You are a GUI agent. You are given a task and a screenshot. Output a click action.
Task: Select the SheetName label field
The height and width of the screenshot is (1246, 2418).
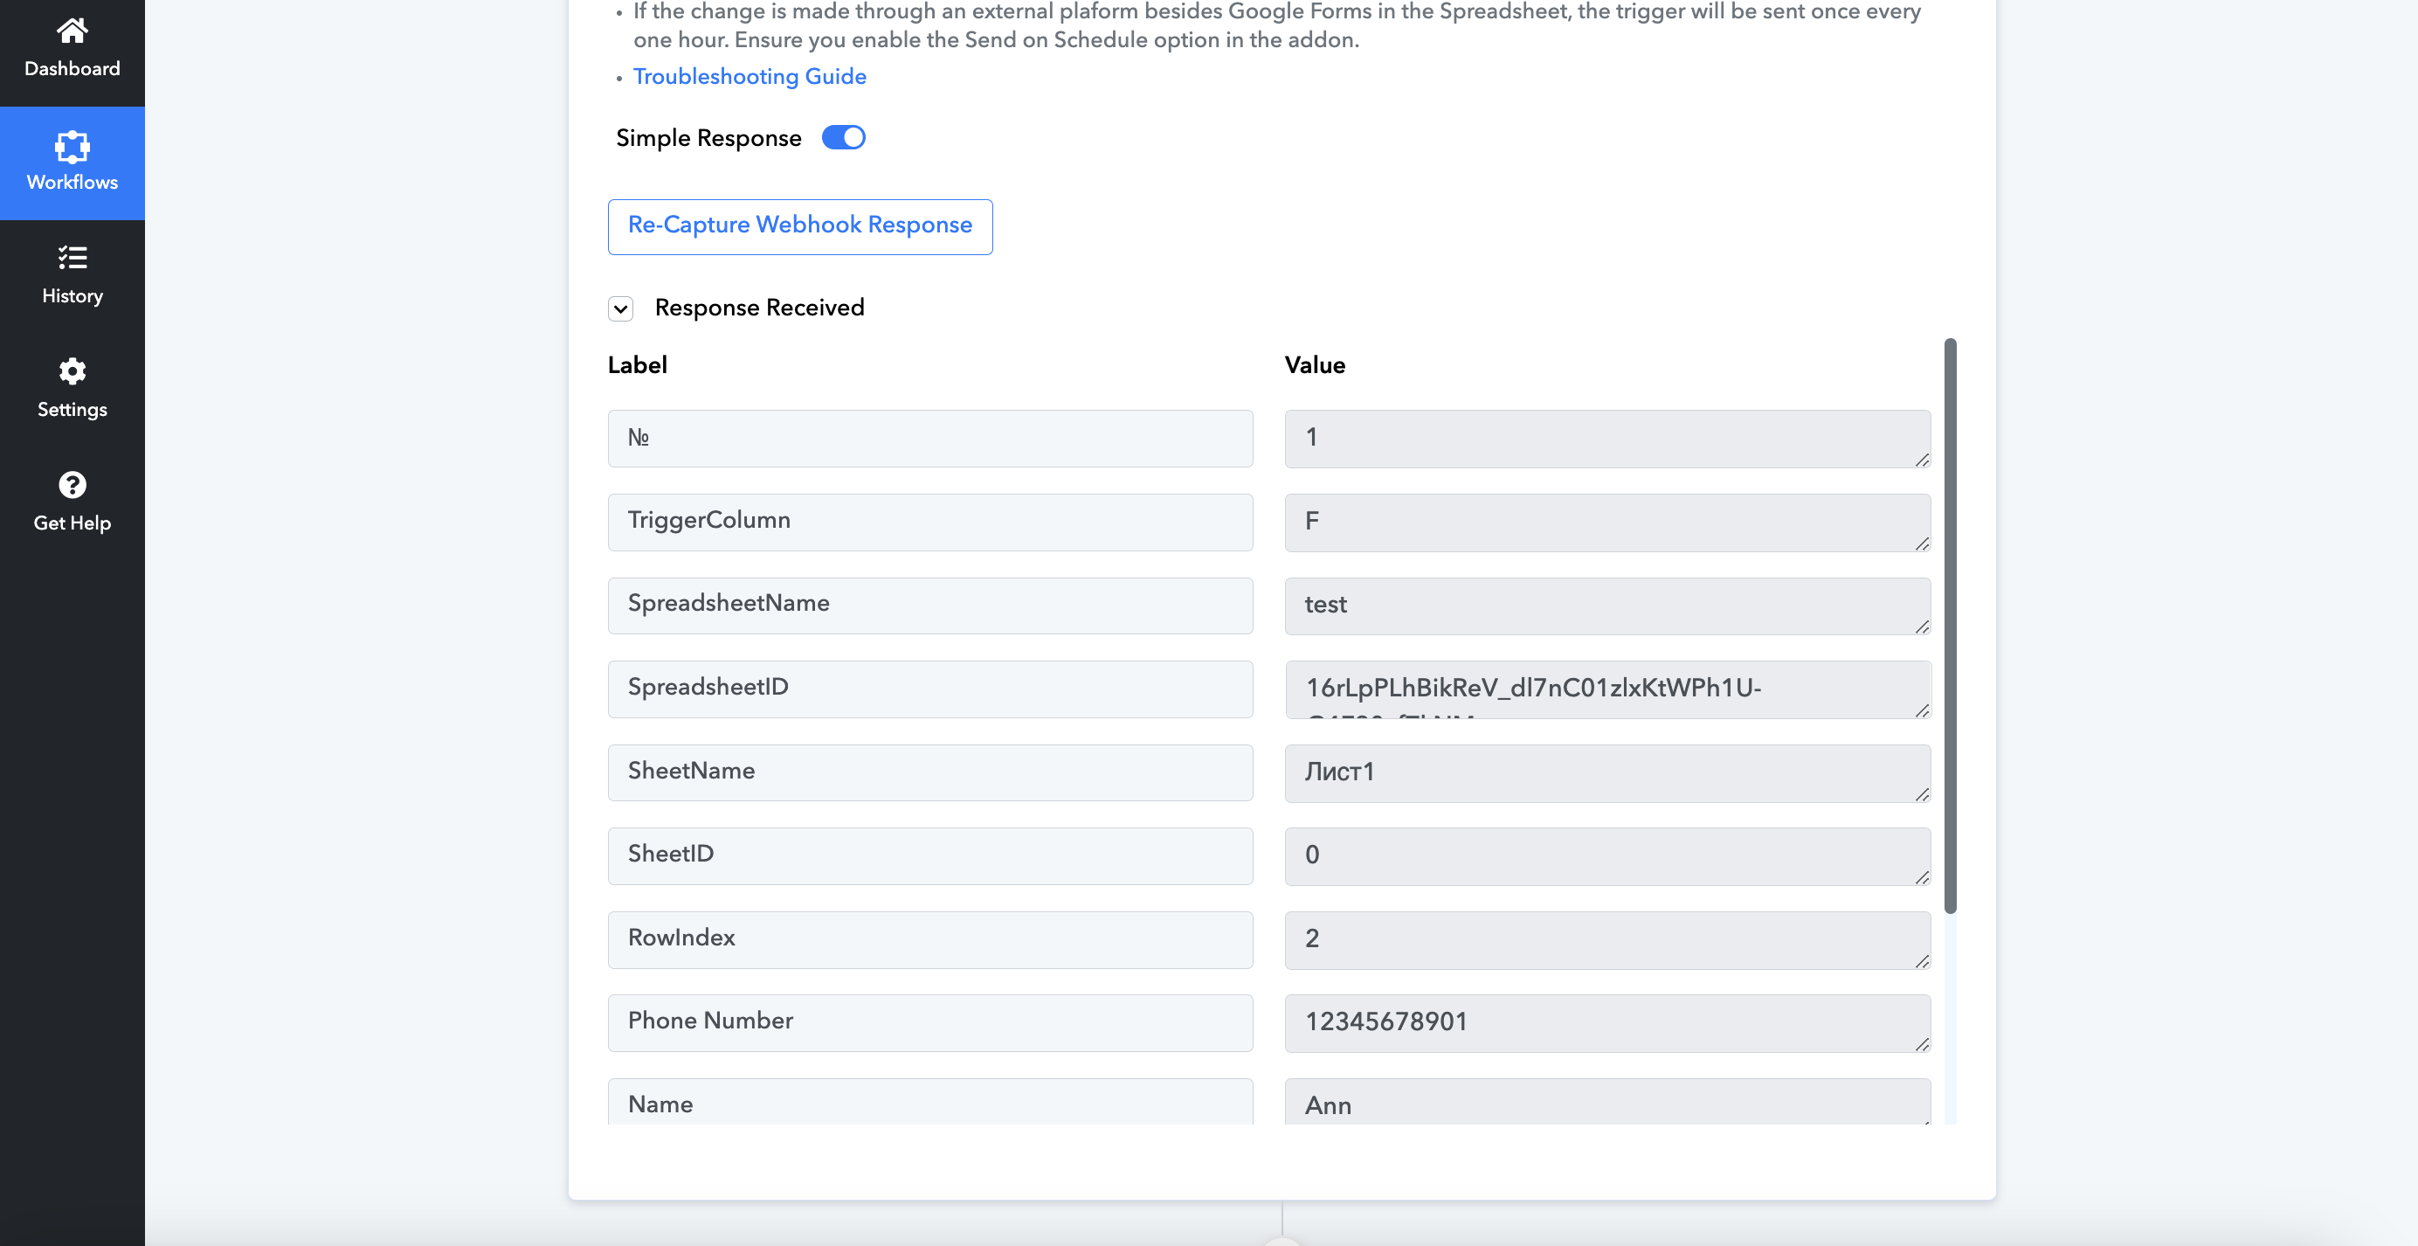pos(929,772)
